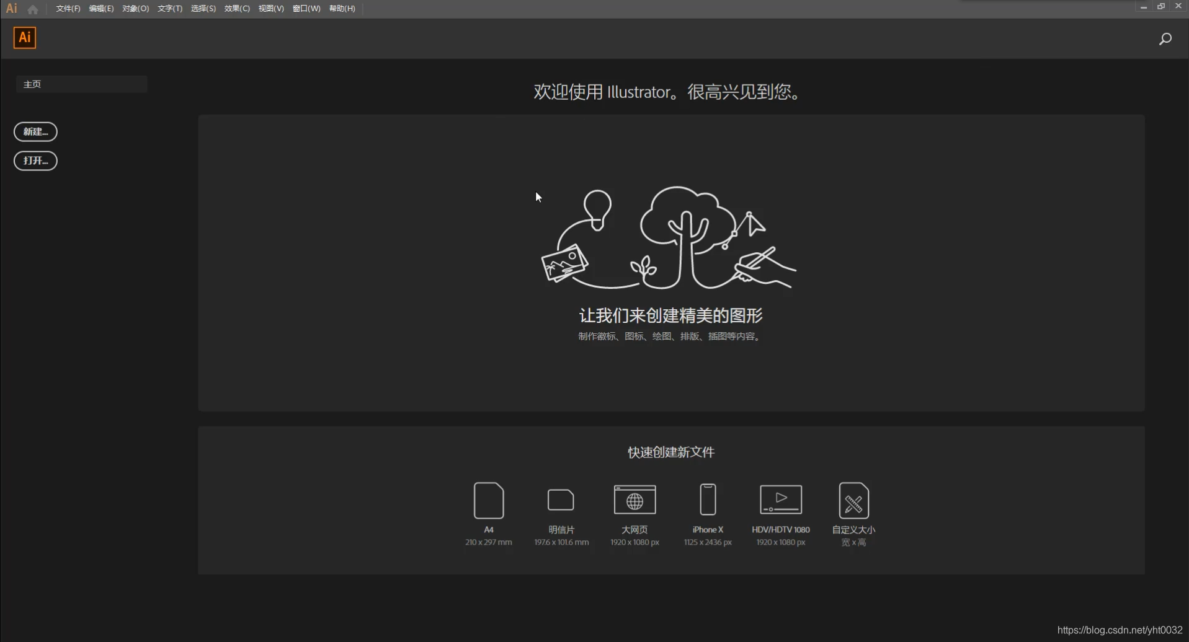This screenshot has width=1189, height=642.
Task: Click the 宽 x 高 text
Action: pyautogui.click(x=853, y=542)
